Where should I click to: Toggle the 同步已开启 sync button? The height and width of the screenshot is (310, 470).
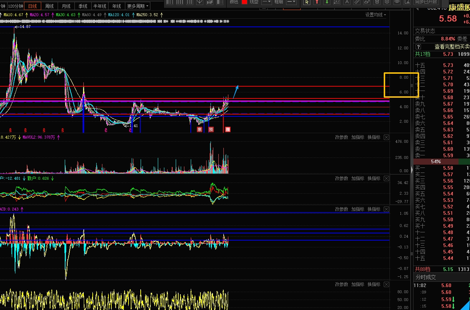(x=426, y=2)
